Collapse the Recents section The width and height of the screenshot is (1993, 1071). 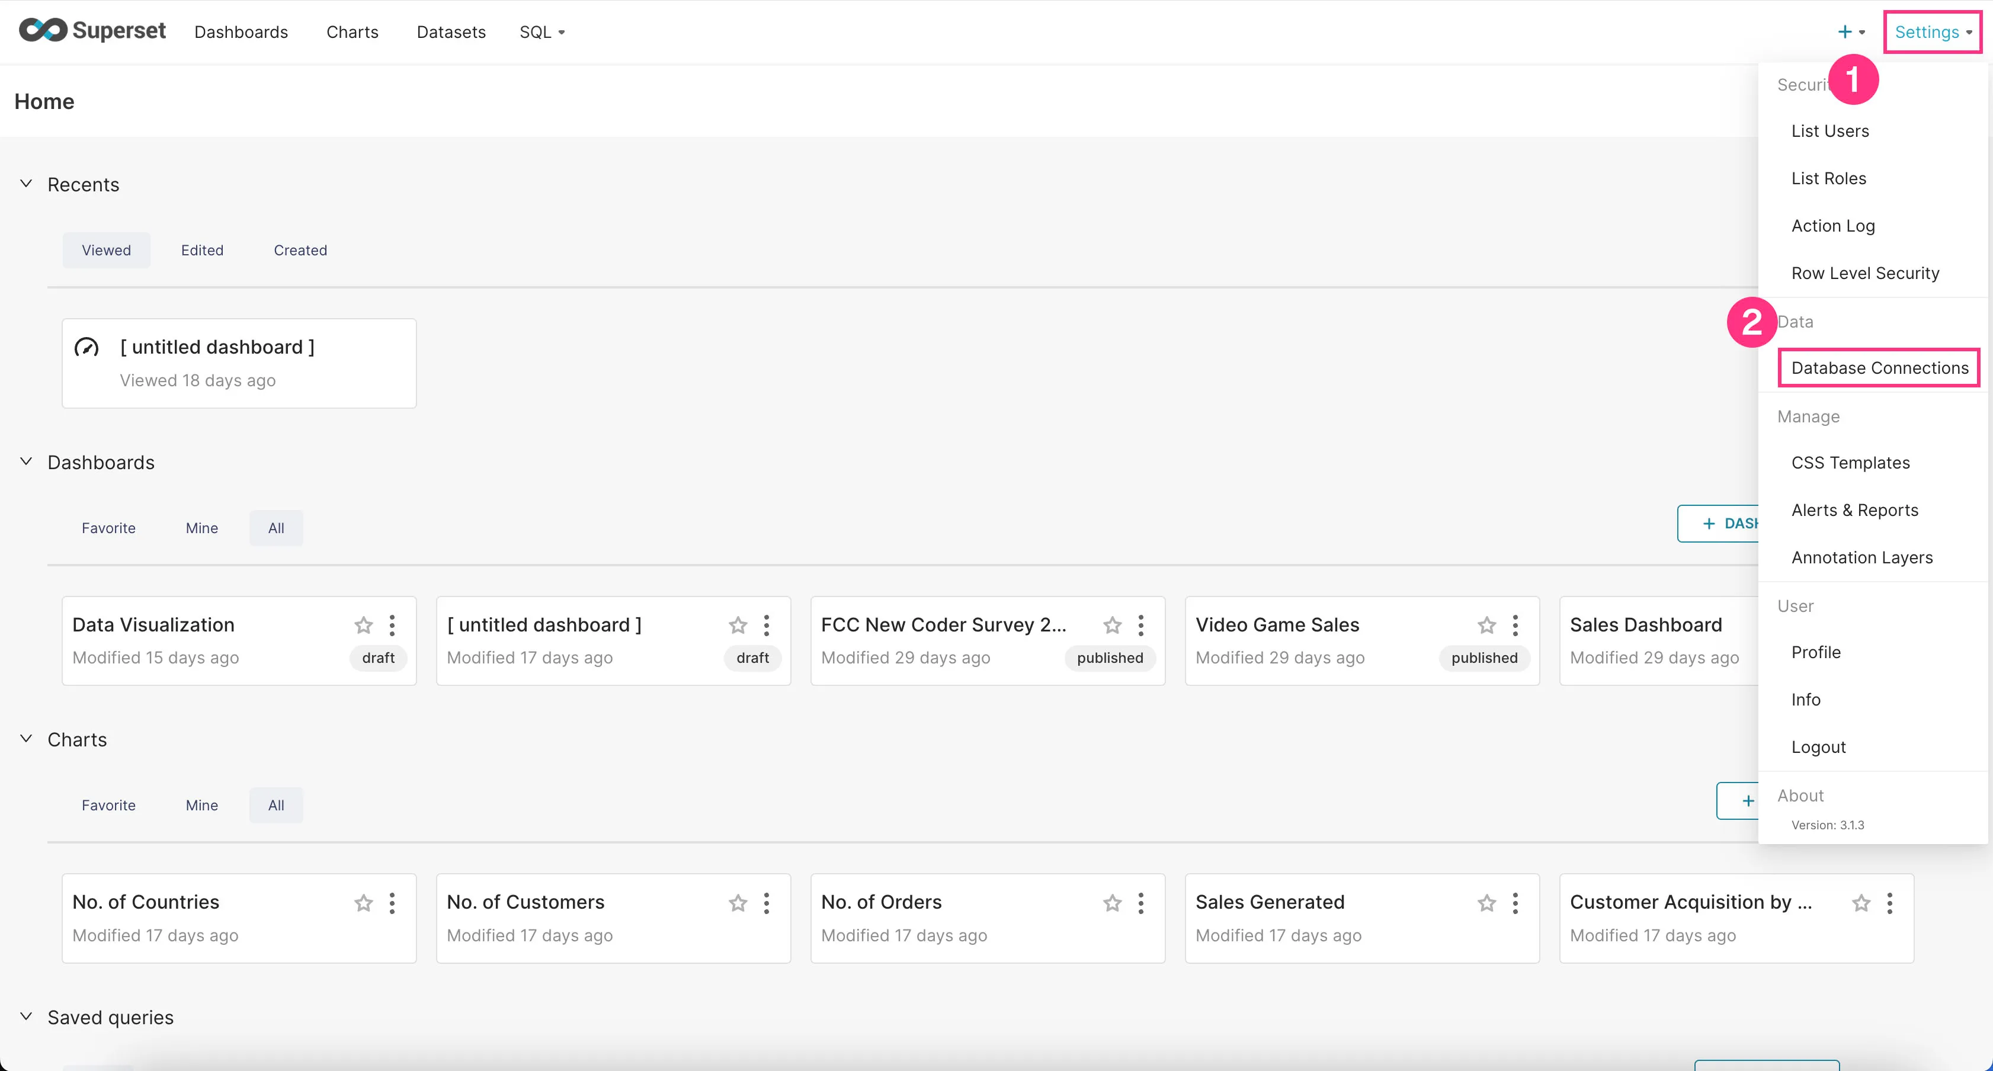pyautogui.click(x=26, y=184)
